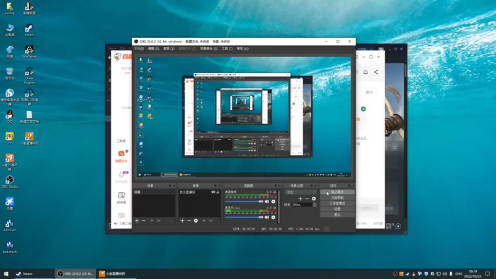Image resolution: width=496 pixels, height=279 pixels.
Task: Open the Tools (T) menu in OBS
Action: (227, 49)
